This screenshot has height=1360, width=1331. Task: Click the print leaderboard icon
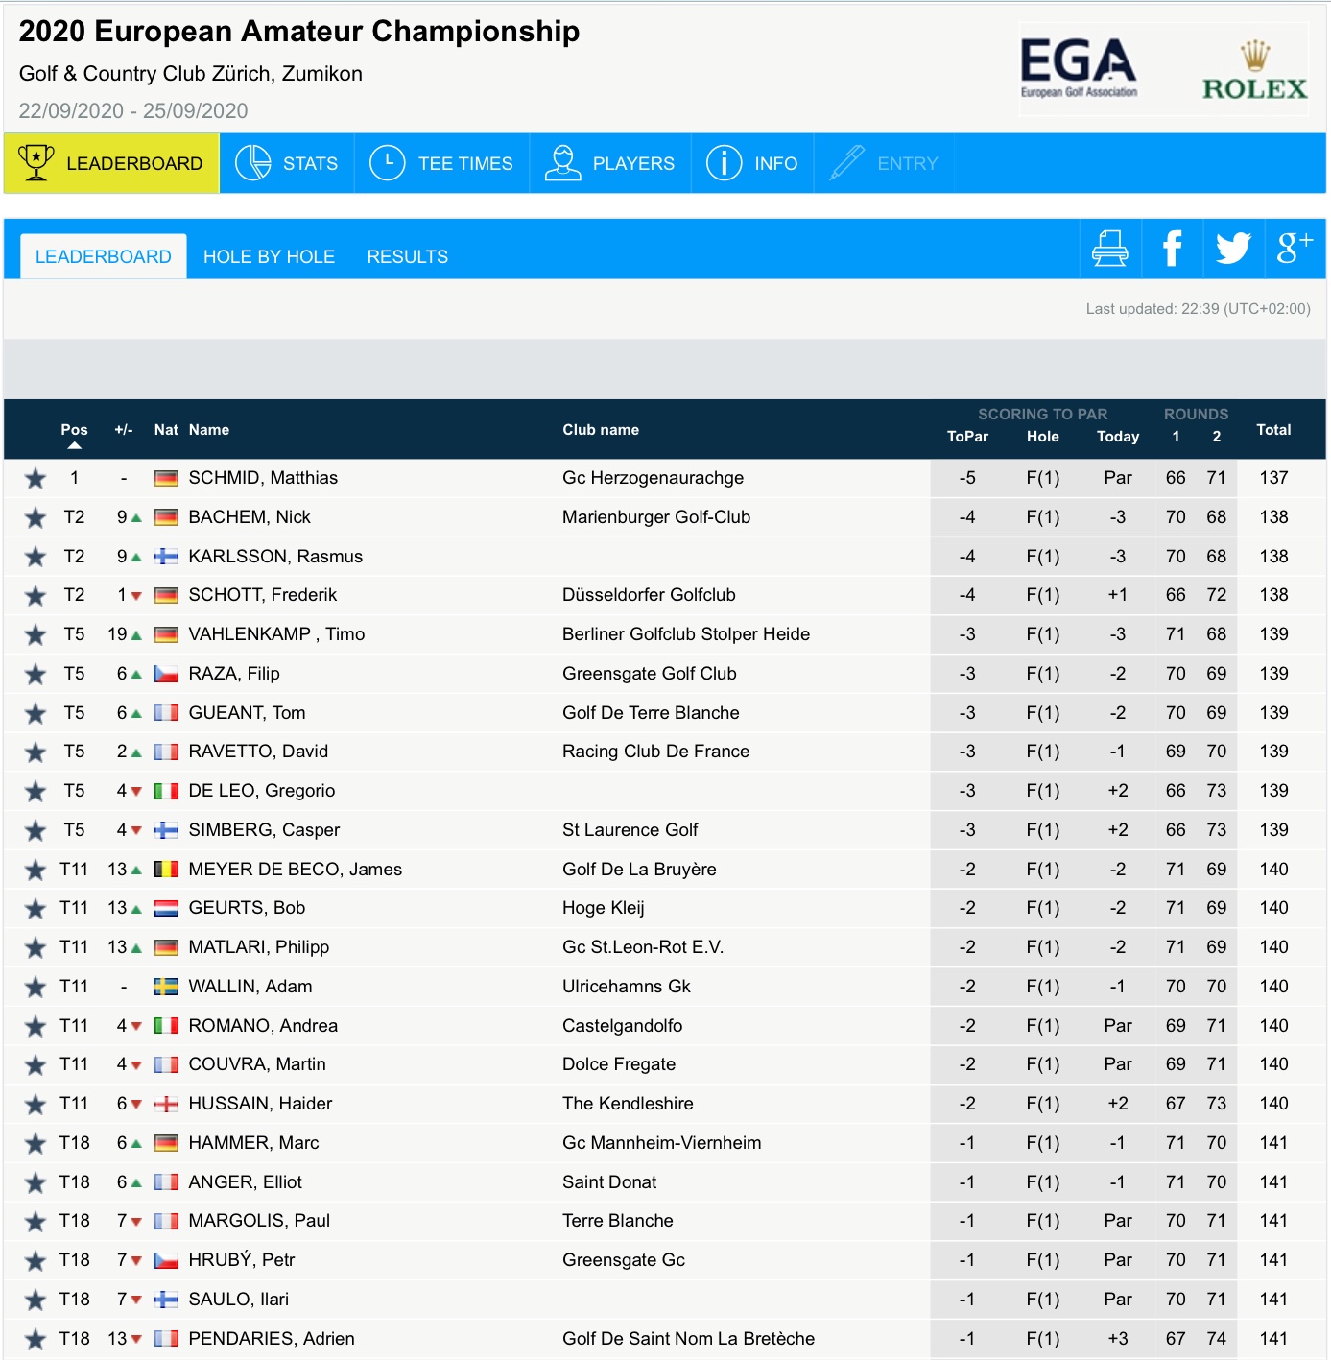(1109, 249)
